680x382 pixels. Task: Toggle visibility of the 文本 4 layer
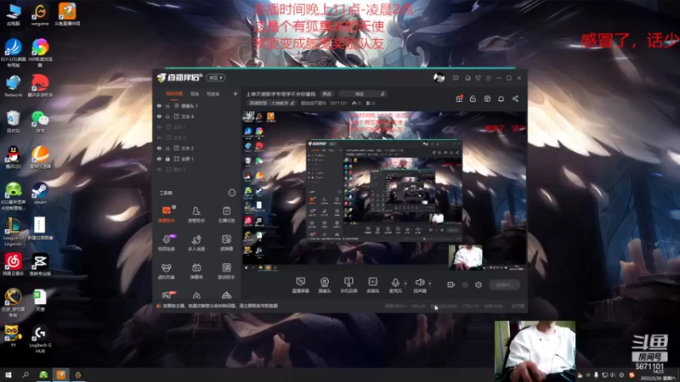159,116
